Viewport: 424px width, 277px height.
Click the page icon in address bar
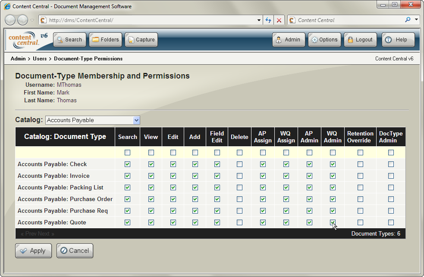click(x=43, y=20)
